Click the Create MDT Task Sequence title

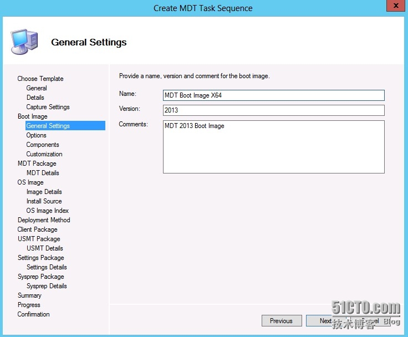(x=203, y=8)
